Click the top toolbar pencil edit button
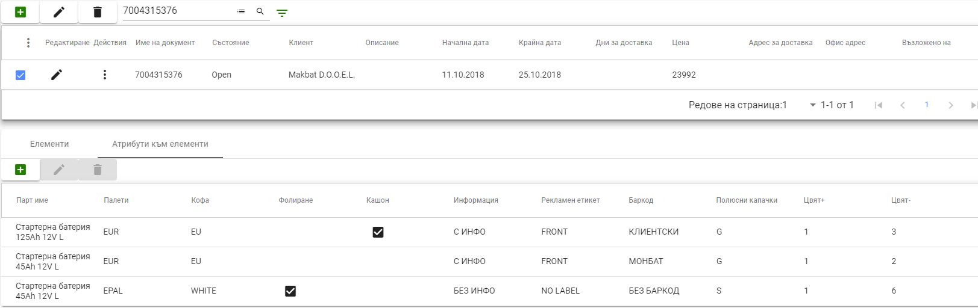Screen dimensions: 978x308 click(x=58, y=12)
